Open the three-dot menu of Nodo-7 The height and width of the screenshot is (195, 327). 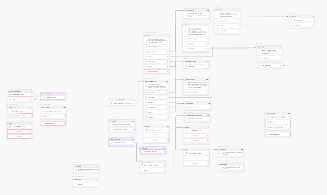click(239, 10)
